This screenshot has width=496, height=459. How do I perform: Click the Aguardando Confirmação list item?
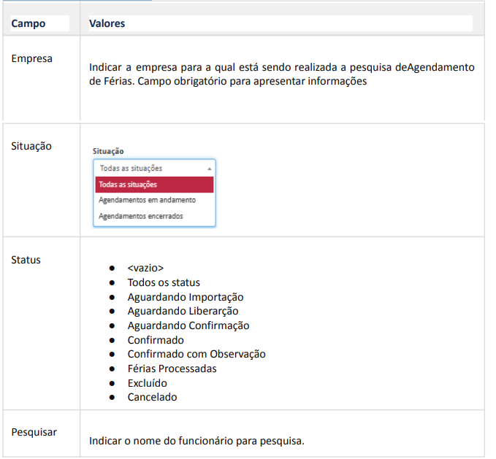click(188, 325)
